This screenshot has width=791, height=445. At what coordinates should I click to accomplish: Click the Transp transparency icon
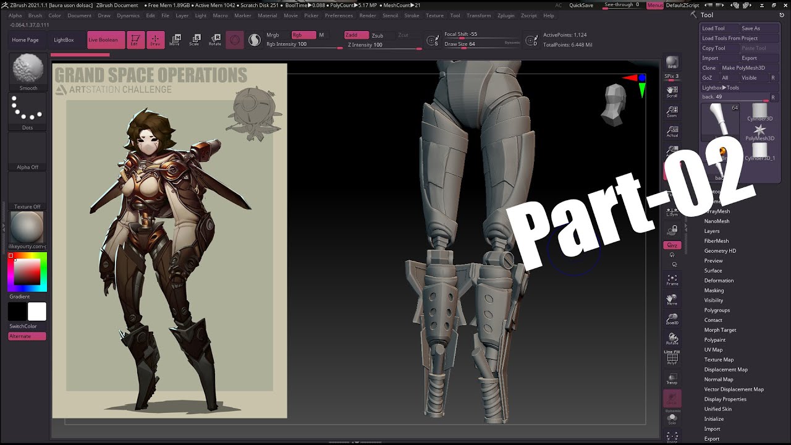coord(672,379)
